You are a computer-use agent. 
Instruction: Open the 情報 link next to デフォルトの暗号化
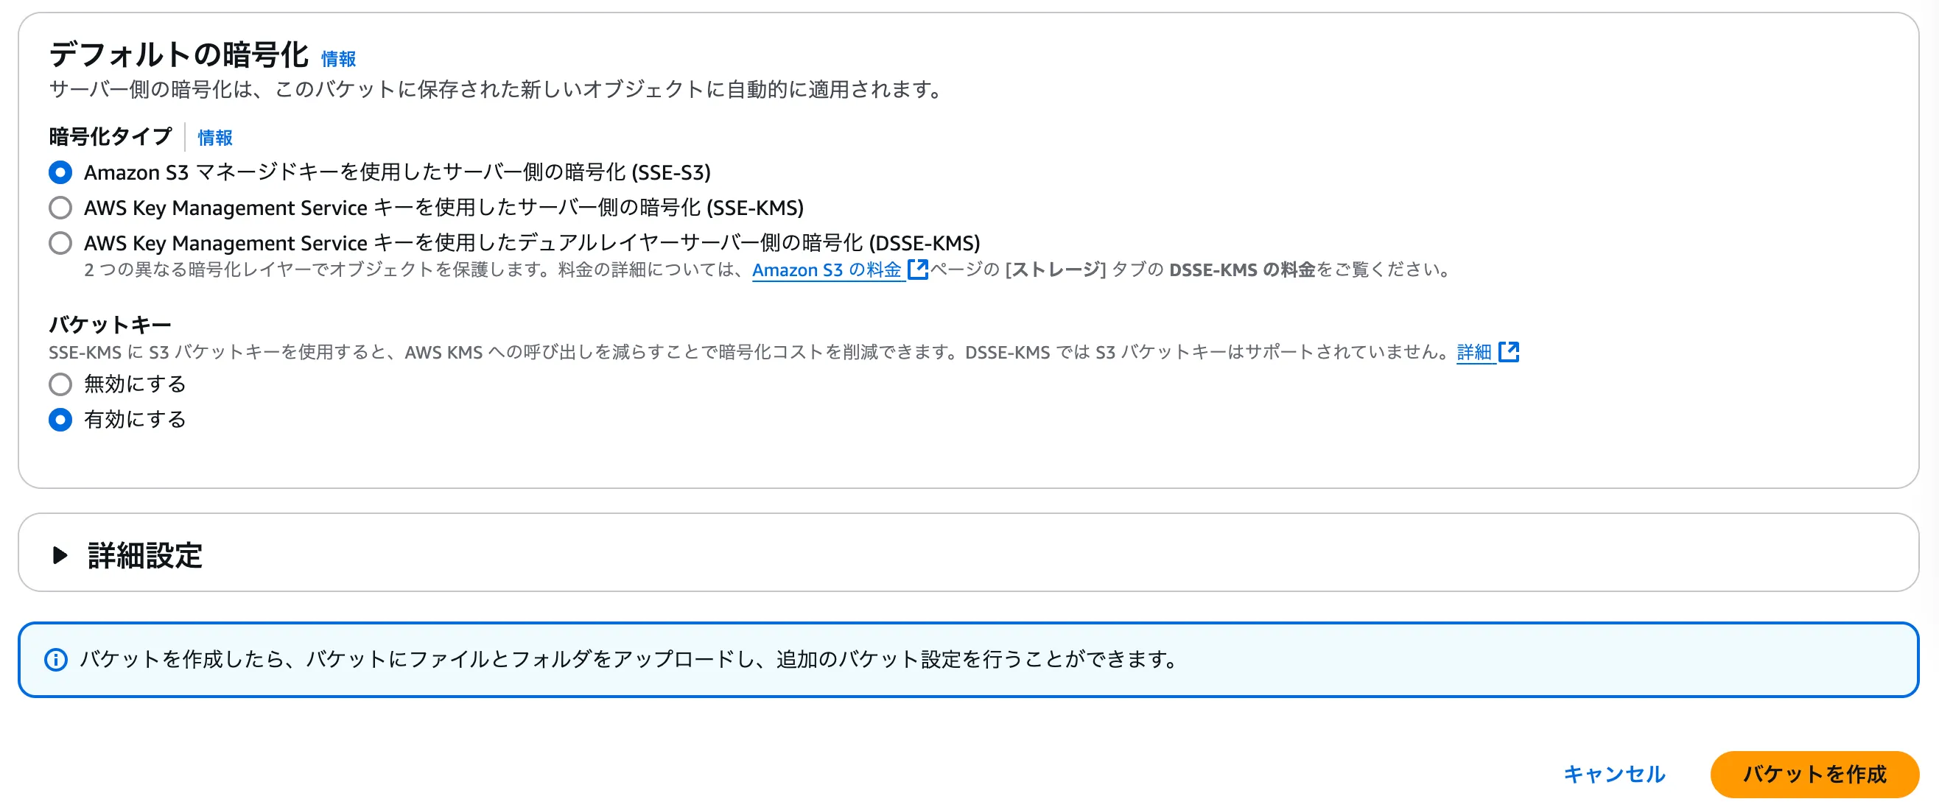pos(338,59)
